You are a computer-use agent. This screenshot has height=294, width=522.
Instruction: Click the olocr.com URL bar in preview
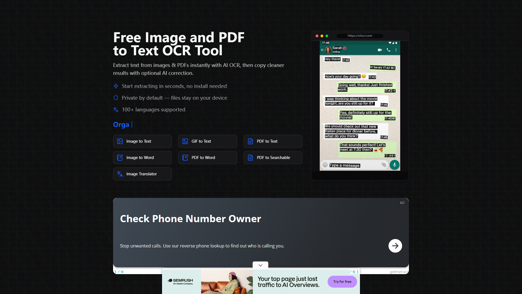360,36
